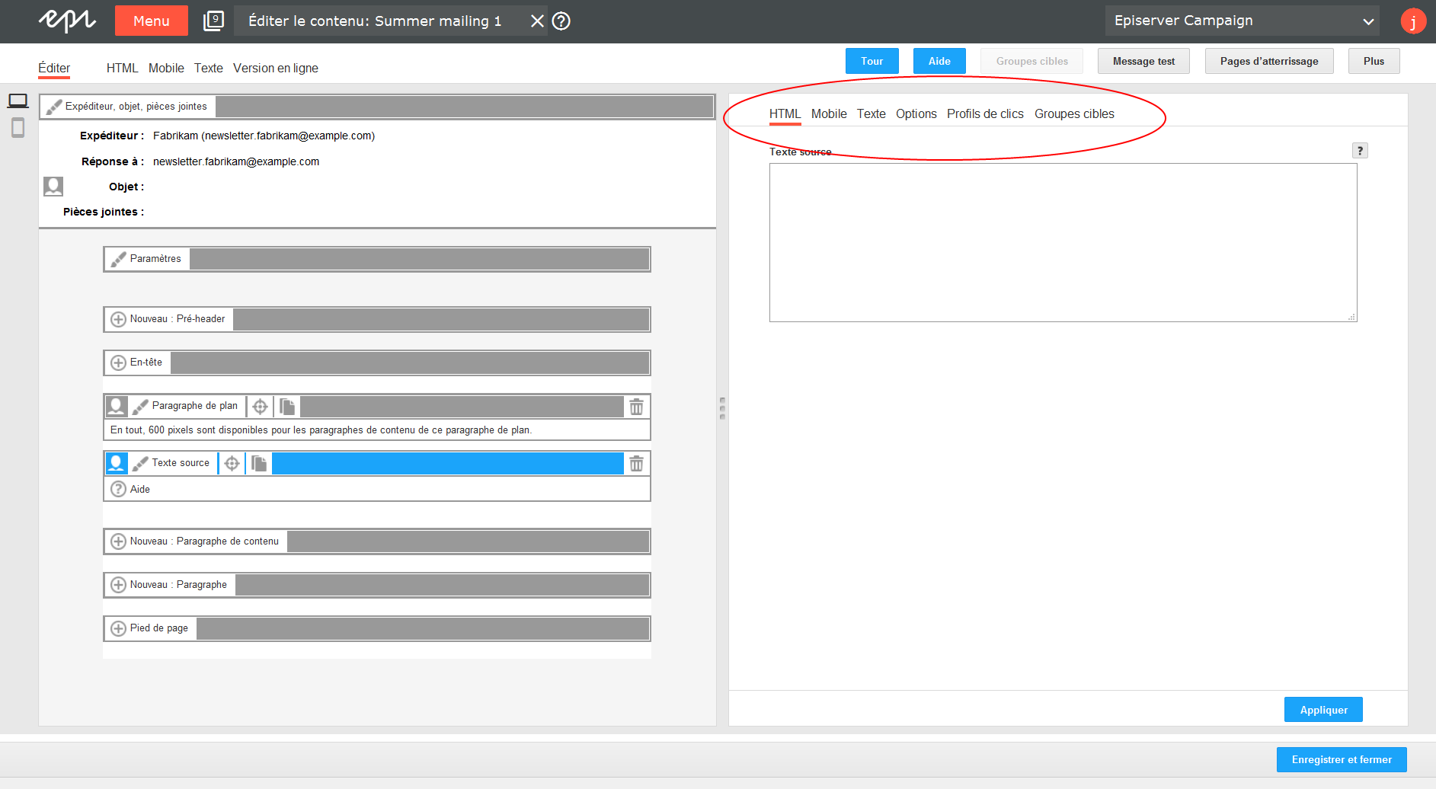Add Pied de page plus icon
This screenshot has height=789, width=1436.
[x=118, y=628]
